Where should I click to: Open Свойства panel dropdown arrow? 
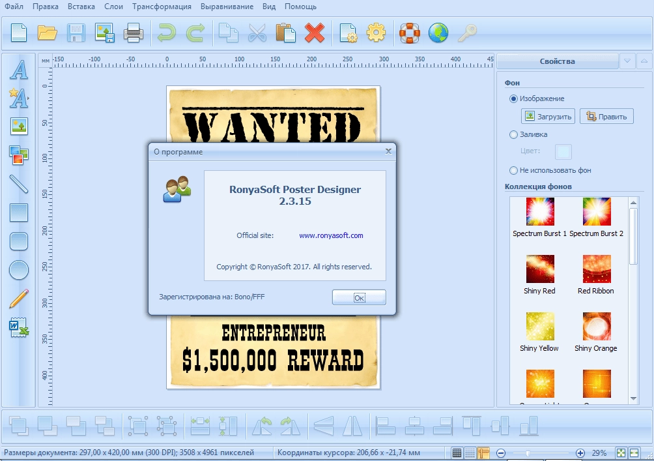click(627, 61)
